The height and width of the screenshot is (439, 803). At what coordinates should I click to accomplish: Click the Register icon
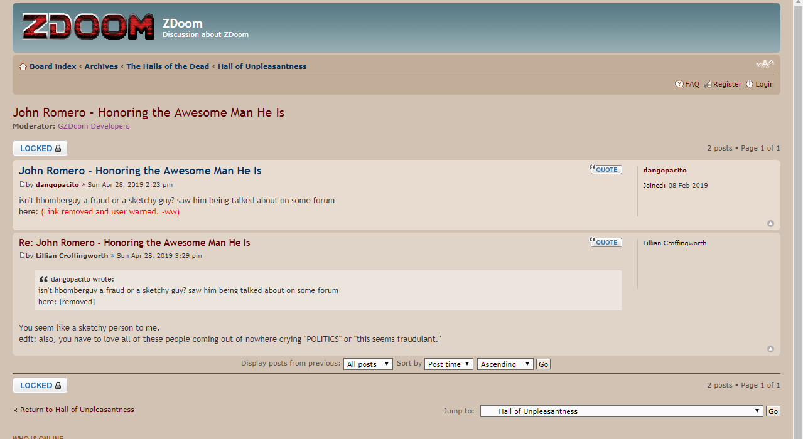[708, 84]
